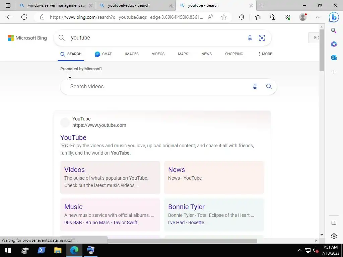This screenshot has height=257, width=343.
Task: Open Browser essentials heart icon
Action: pyautogui.click(x=287, y=17)
